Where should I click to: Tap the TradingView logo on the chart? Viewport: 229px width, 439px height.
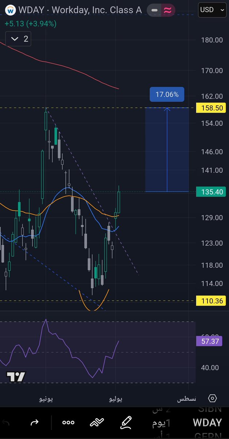(x=16, y=376)
